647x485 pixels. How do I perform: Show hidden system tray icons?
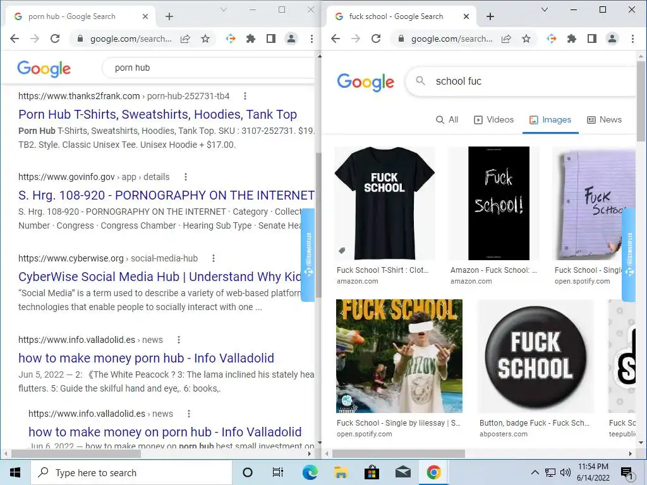(x=535, y=472)
